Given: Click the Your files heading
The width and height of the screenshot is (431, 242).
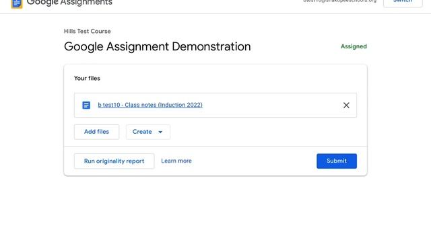Looking at the screenshot, I should coord(87,79).
